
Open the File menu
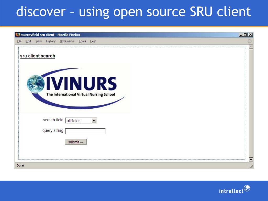tap(19, 41)
